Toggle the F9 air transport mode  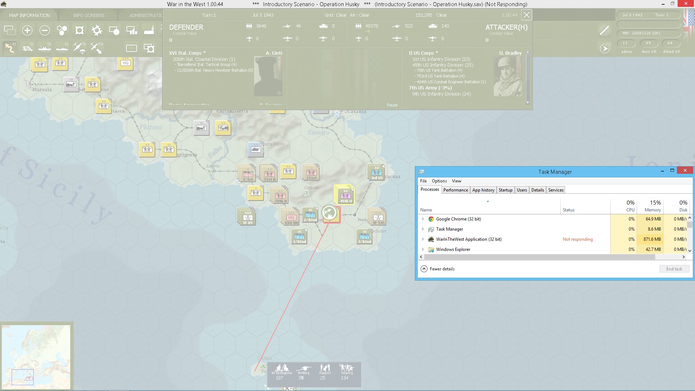pyautogui.click(x=79, y=48)
